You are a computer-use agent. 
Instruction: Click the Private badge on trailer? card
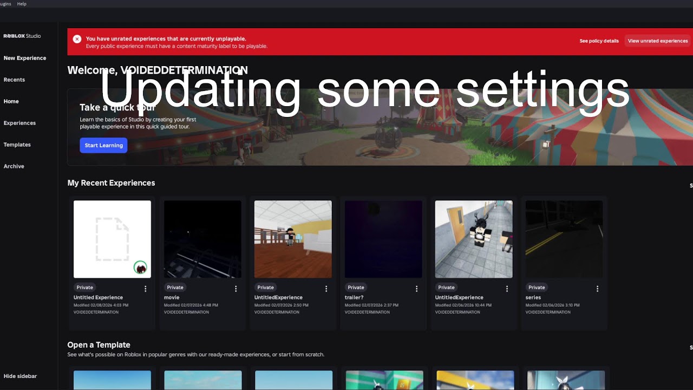click(x=356, y=288)
